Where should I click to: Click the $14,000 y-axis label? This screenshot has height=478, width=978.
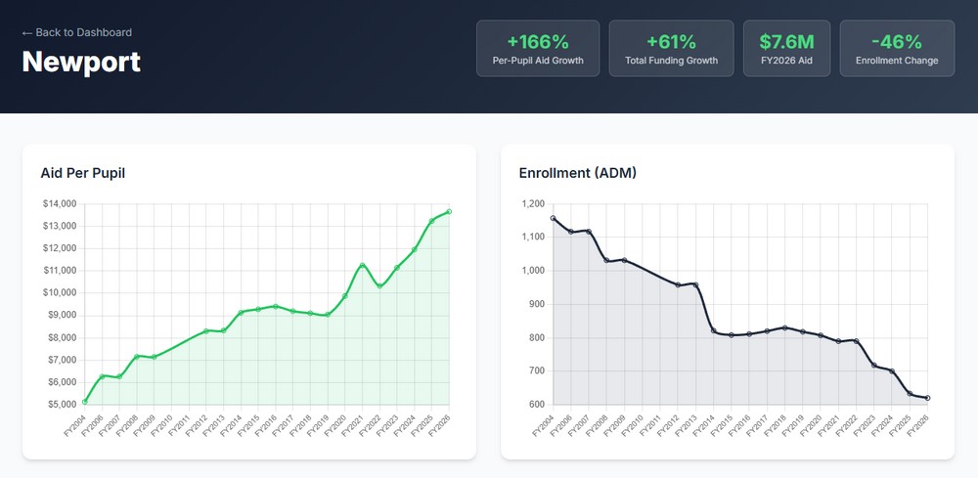pos(60,203)
